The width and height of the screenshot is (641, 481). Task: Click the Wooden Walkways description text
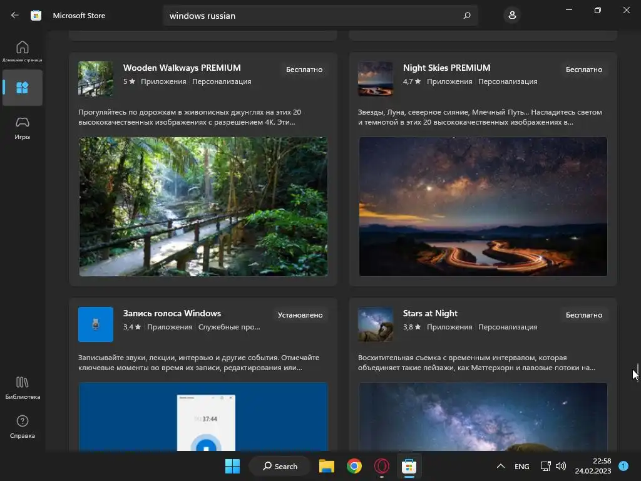(190, 117)
